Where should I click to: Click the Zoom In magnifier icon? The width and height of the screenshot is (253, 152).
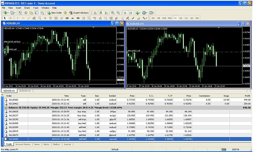[x=113, y=13]
